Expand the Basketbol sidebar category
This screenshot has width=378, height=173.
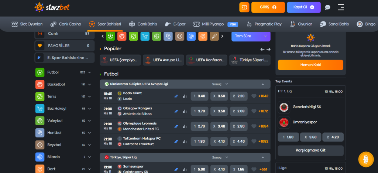(x=89, y=84)
